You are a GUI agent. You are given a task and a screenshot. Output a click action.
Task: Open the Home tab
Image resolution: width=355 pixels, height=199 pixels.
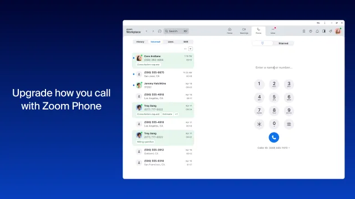point(230,31)
